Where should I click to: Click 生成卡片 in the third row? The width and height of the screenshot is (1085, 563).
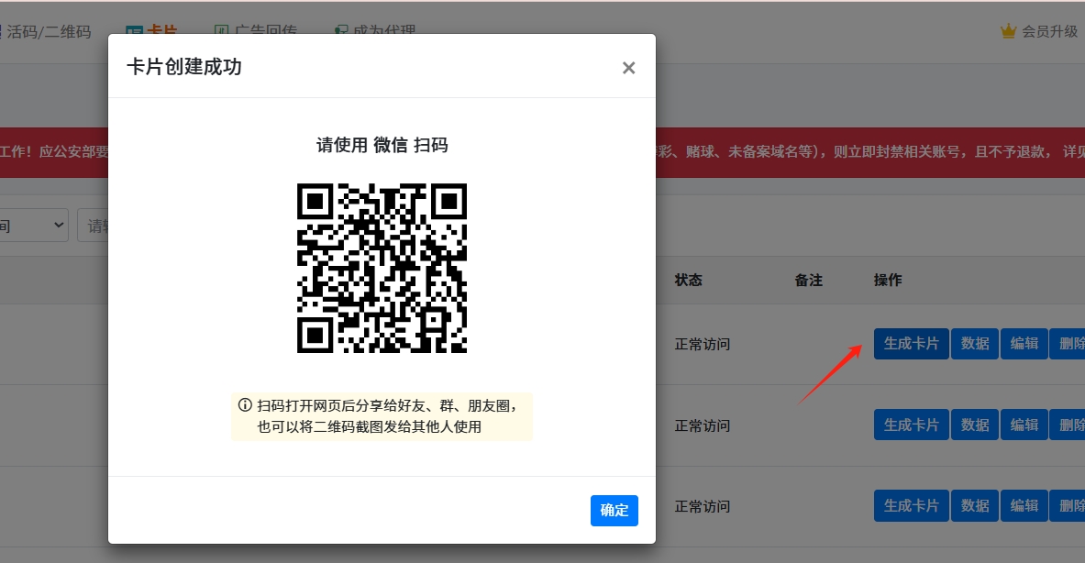(x=911, y=505)
